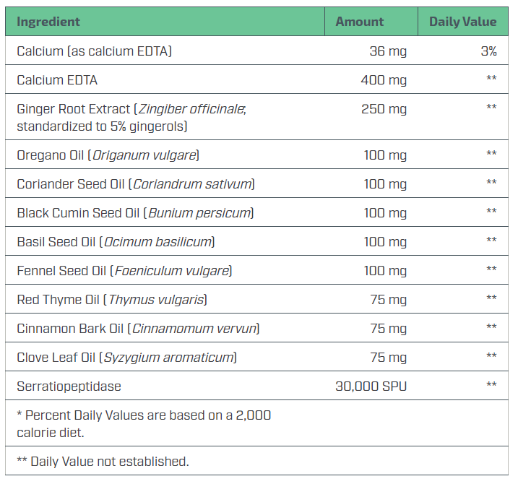
Task: Click the Clove Leaf Oil ingredient
Action: tap(126, 357)
